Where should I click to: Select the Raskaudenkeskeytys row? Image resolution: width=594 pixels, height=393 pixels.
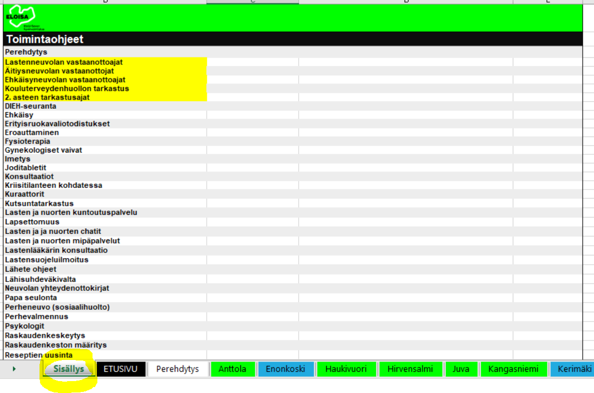pyautogui.click(x=45, y=336)
